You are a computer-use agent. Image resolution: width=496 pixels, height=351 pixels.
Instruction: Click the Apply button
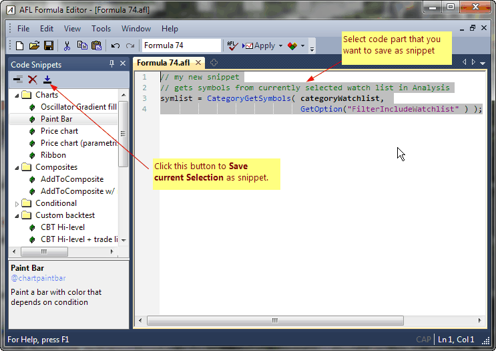pos(260,45)
